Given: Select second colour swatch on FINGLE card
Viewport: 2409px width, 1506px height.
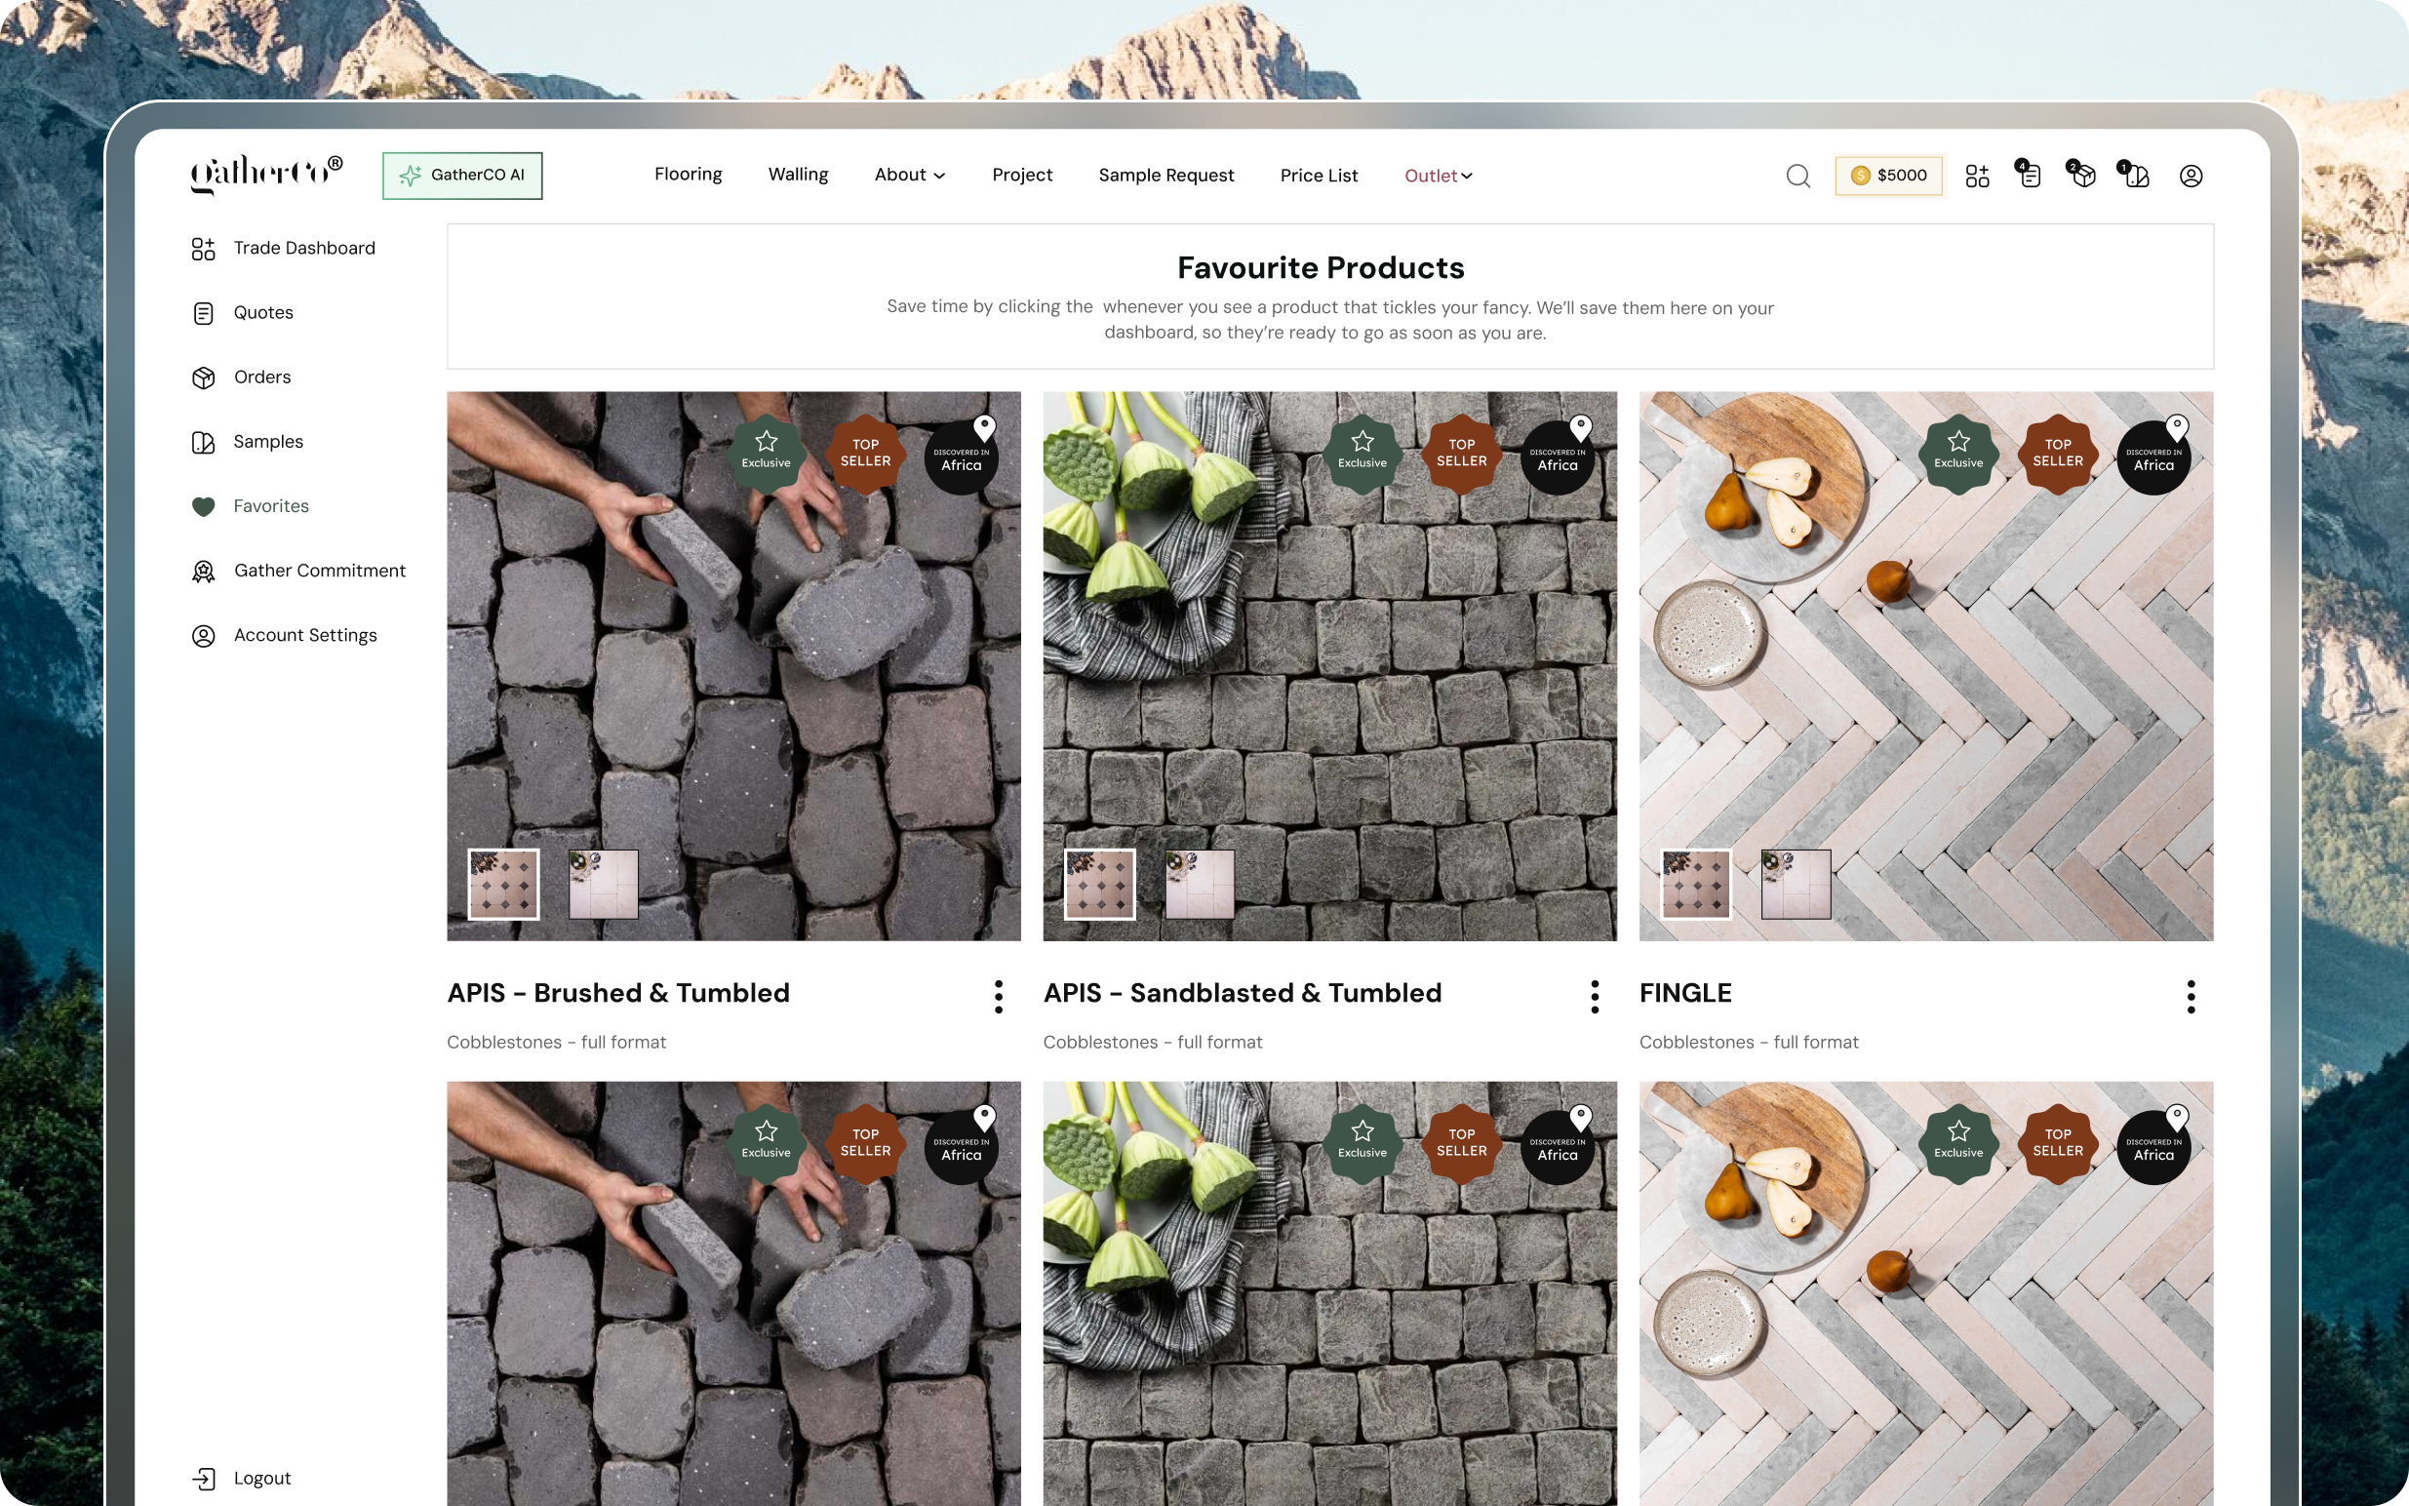Looking at the screenshot, I should click(x=1796, y=885).
